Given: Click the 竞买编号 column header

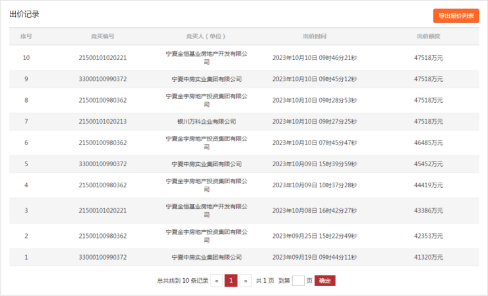Looking at the screenshot, I should 103,36.
